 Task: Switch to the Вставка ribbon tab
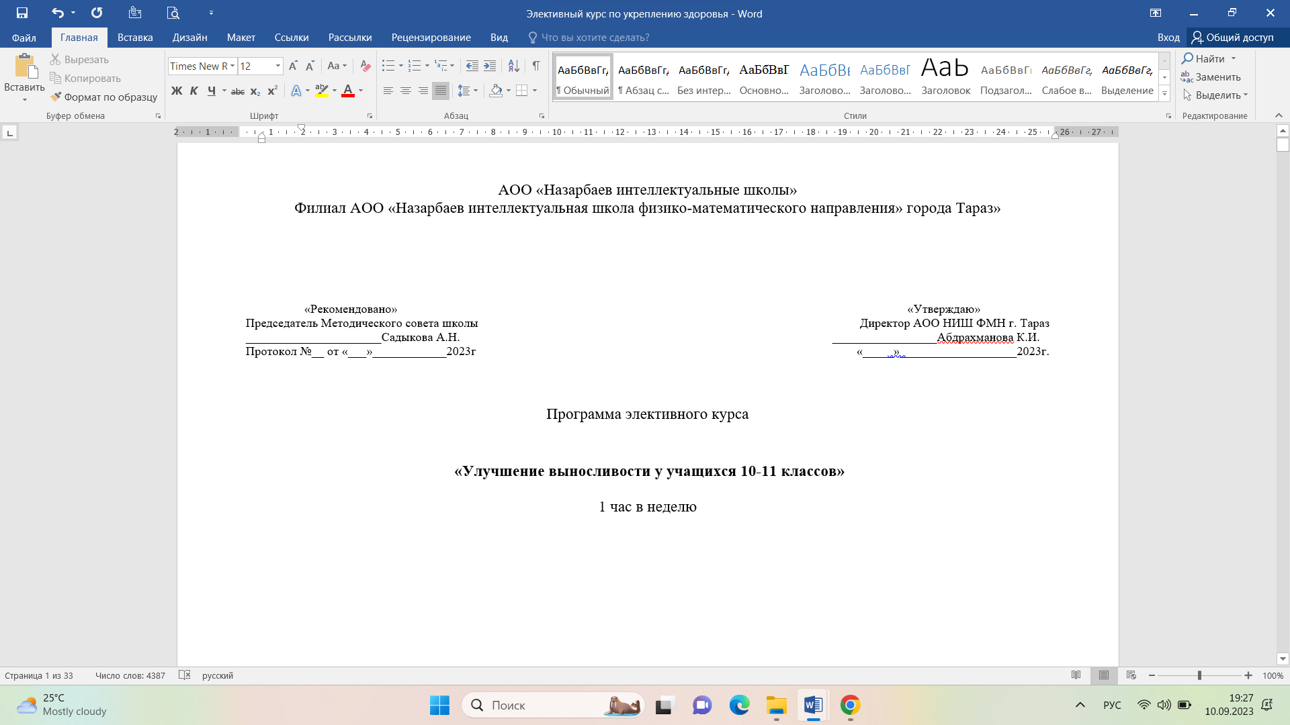click(x=135, y=38)
